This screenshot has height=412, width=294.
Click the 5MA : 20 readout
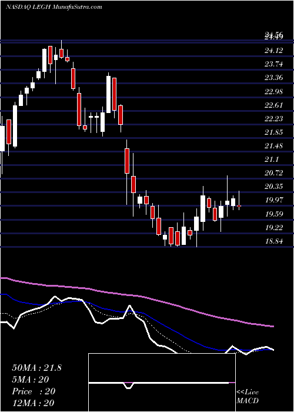point(31,380)
